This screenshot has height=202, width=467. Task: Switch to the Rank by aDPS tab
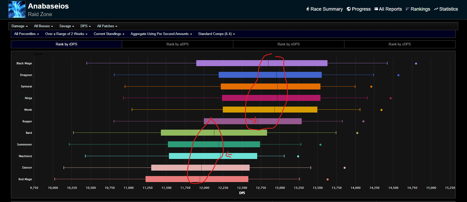click(178, 44)
